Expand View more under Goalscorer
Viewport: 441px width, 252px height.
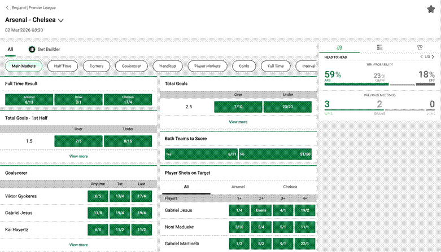click(78, 245)
